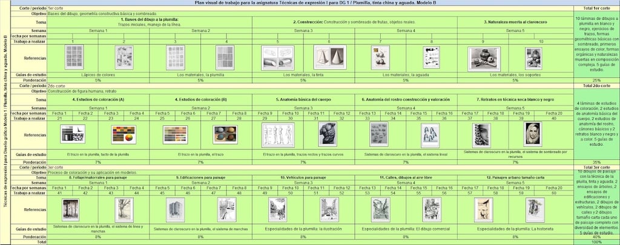Open grid strokes reference thumbnail for work 1
Screen dimensions: 620x245
tap(74, 57)
